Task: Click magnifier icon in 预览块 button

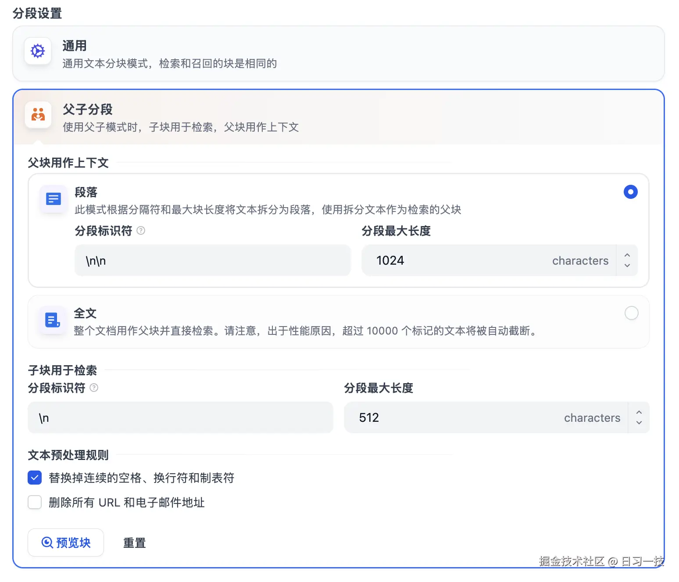Action: coord(47,542)
